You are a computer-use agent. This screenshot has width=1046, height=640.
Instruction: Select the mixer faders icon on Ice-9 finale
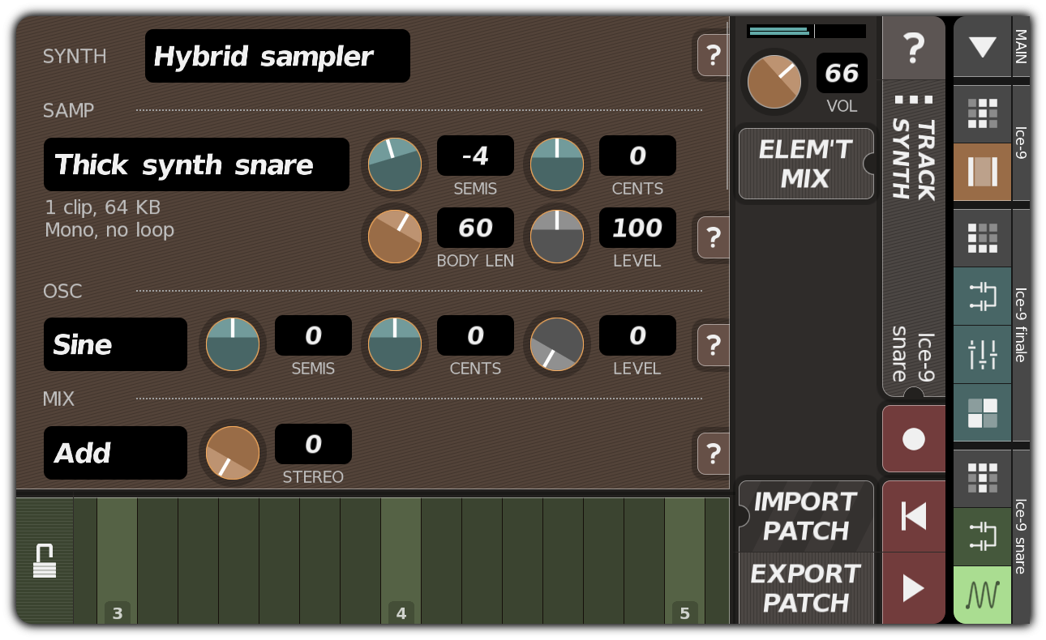click(982, 356)
